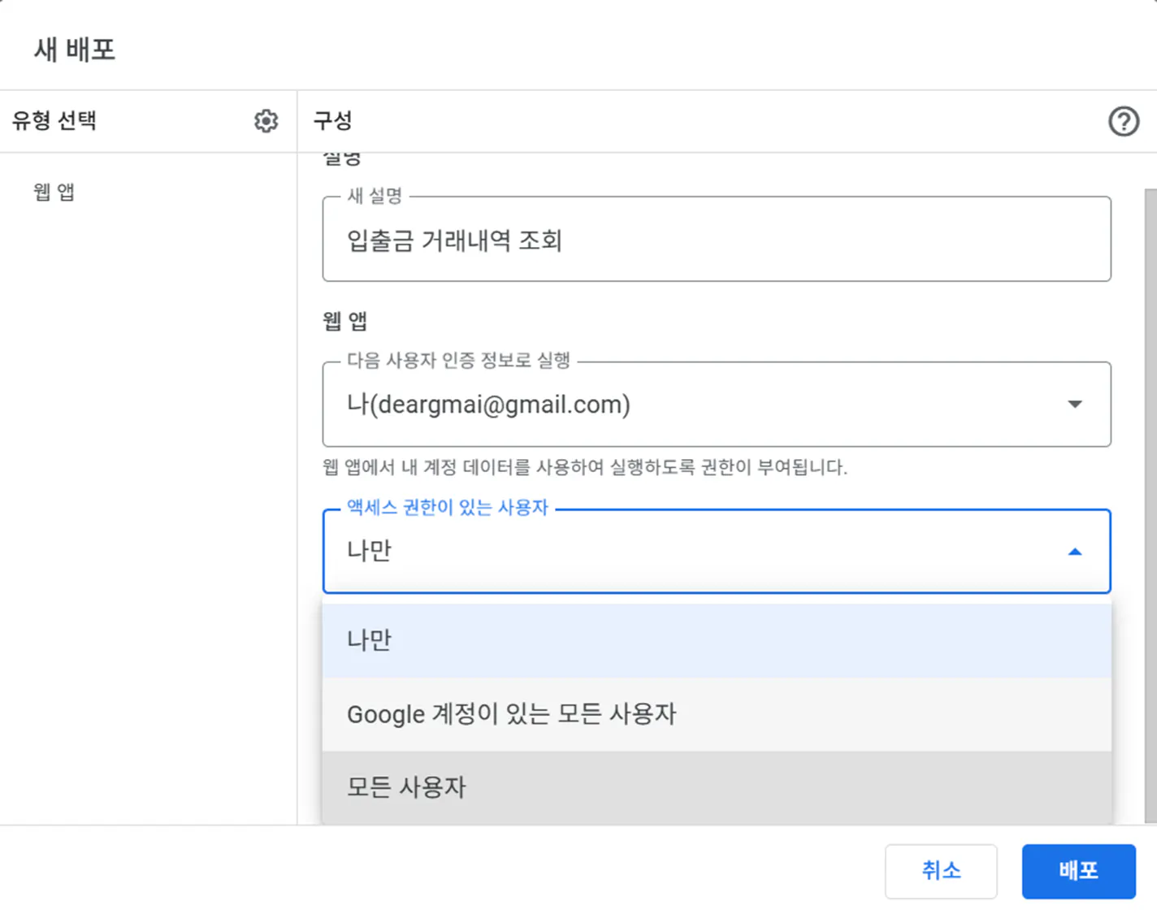The height and width of the screenshot is (914, 1157).
Task: Expand the access permission user selector
Action: tap(715, 552)
